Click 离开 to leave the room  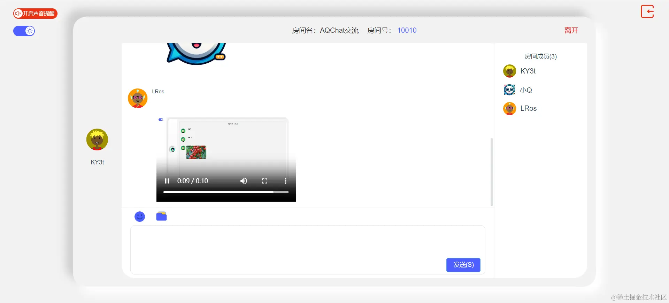pyautogui.click(x=571, y=30)
